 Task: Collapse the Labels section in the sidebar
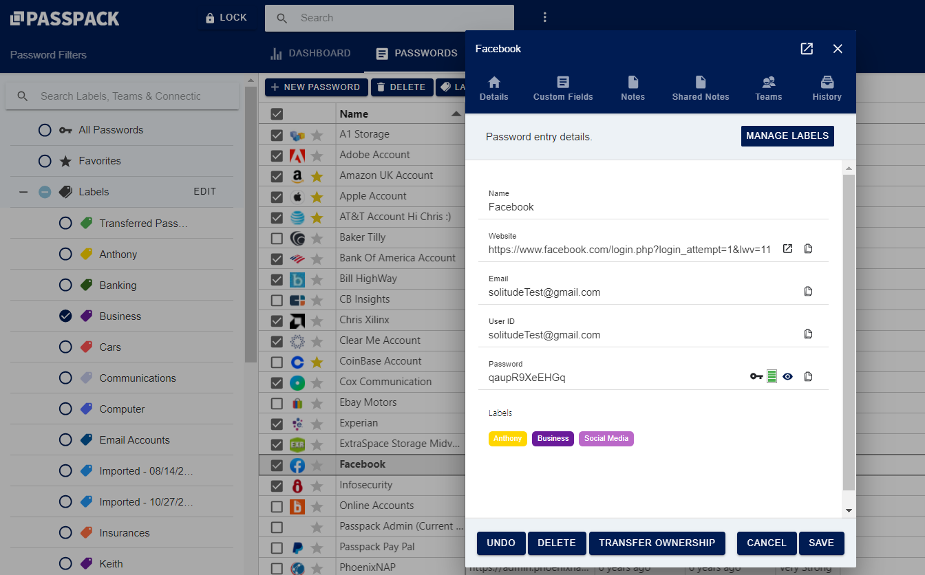[x=23, y=192]
